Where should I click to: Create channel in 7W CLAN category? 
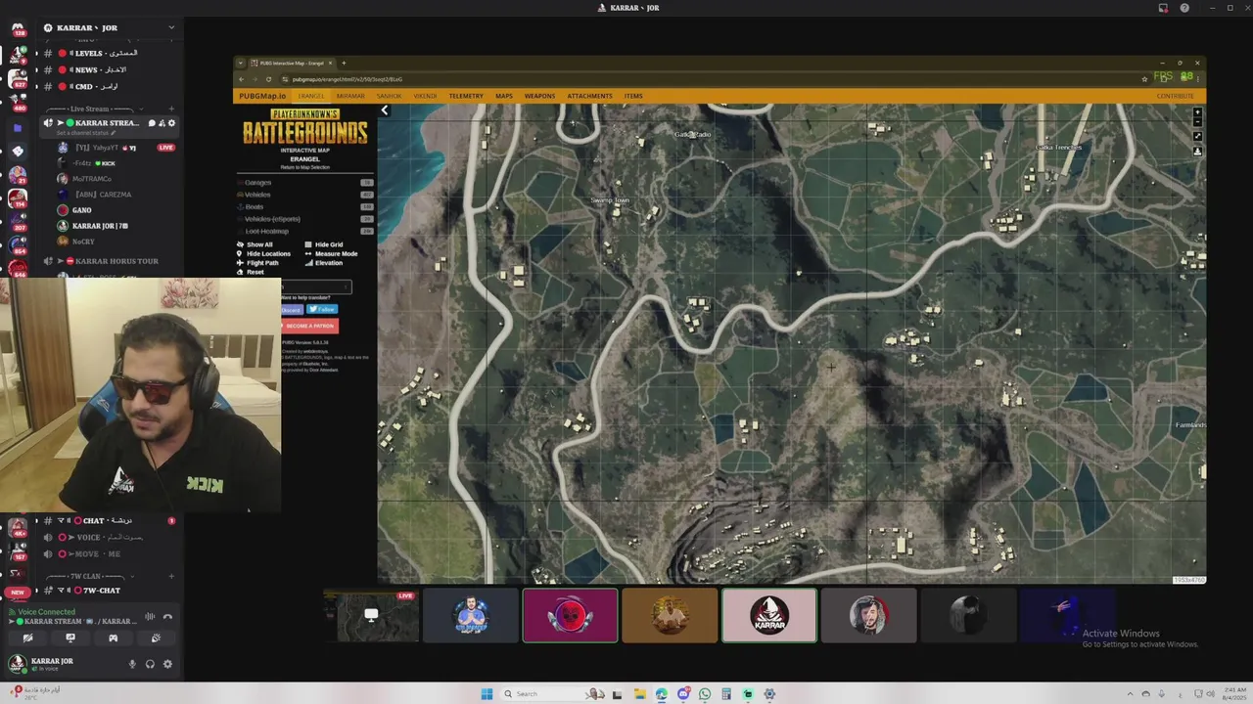pyautogui.click(x=172, y=576)
